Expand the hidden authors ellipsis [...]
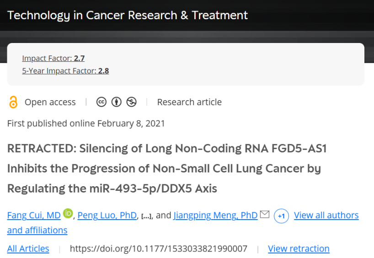 coord(146,216)
